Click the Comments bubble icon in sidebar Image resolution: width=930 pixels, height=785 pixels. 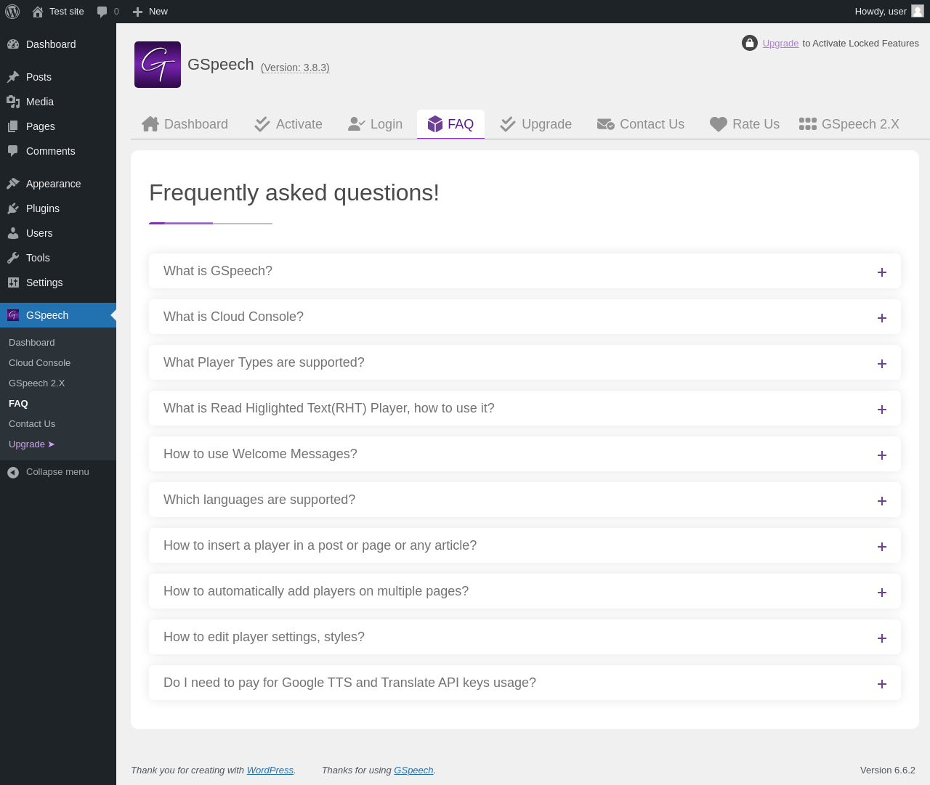(x=13, y=151)
